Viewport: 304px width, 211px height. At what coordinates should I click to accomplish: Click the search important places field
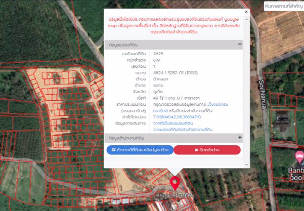(x=284, y=7)
